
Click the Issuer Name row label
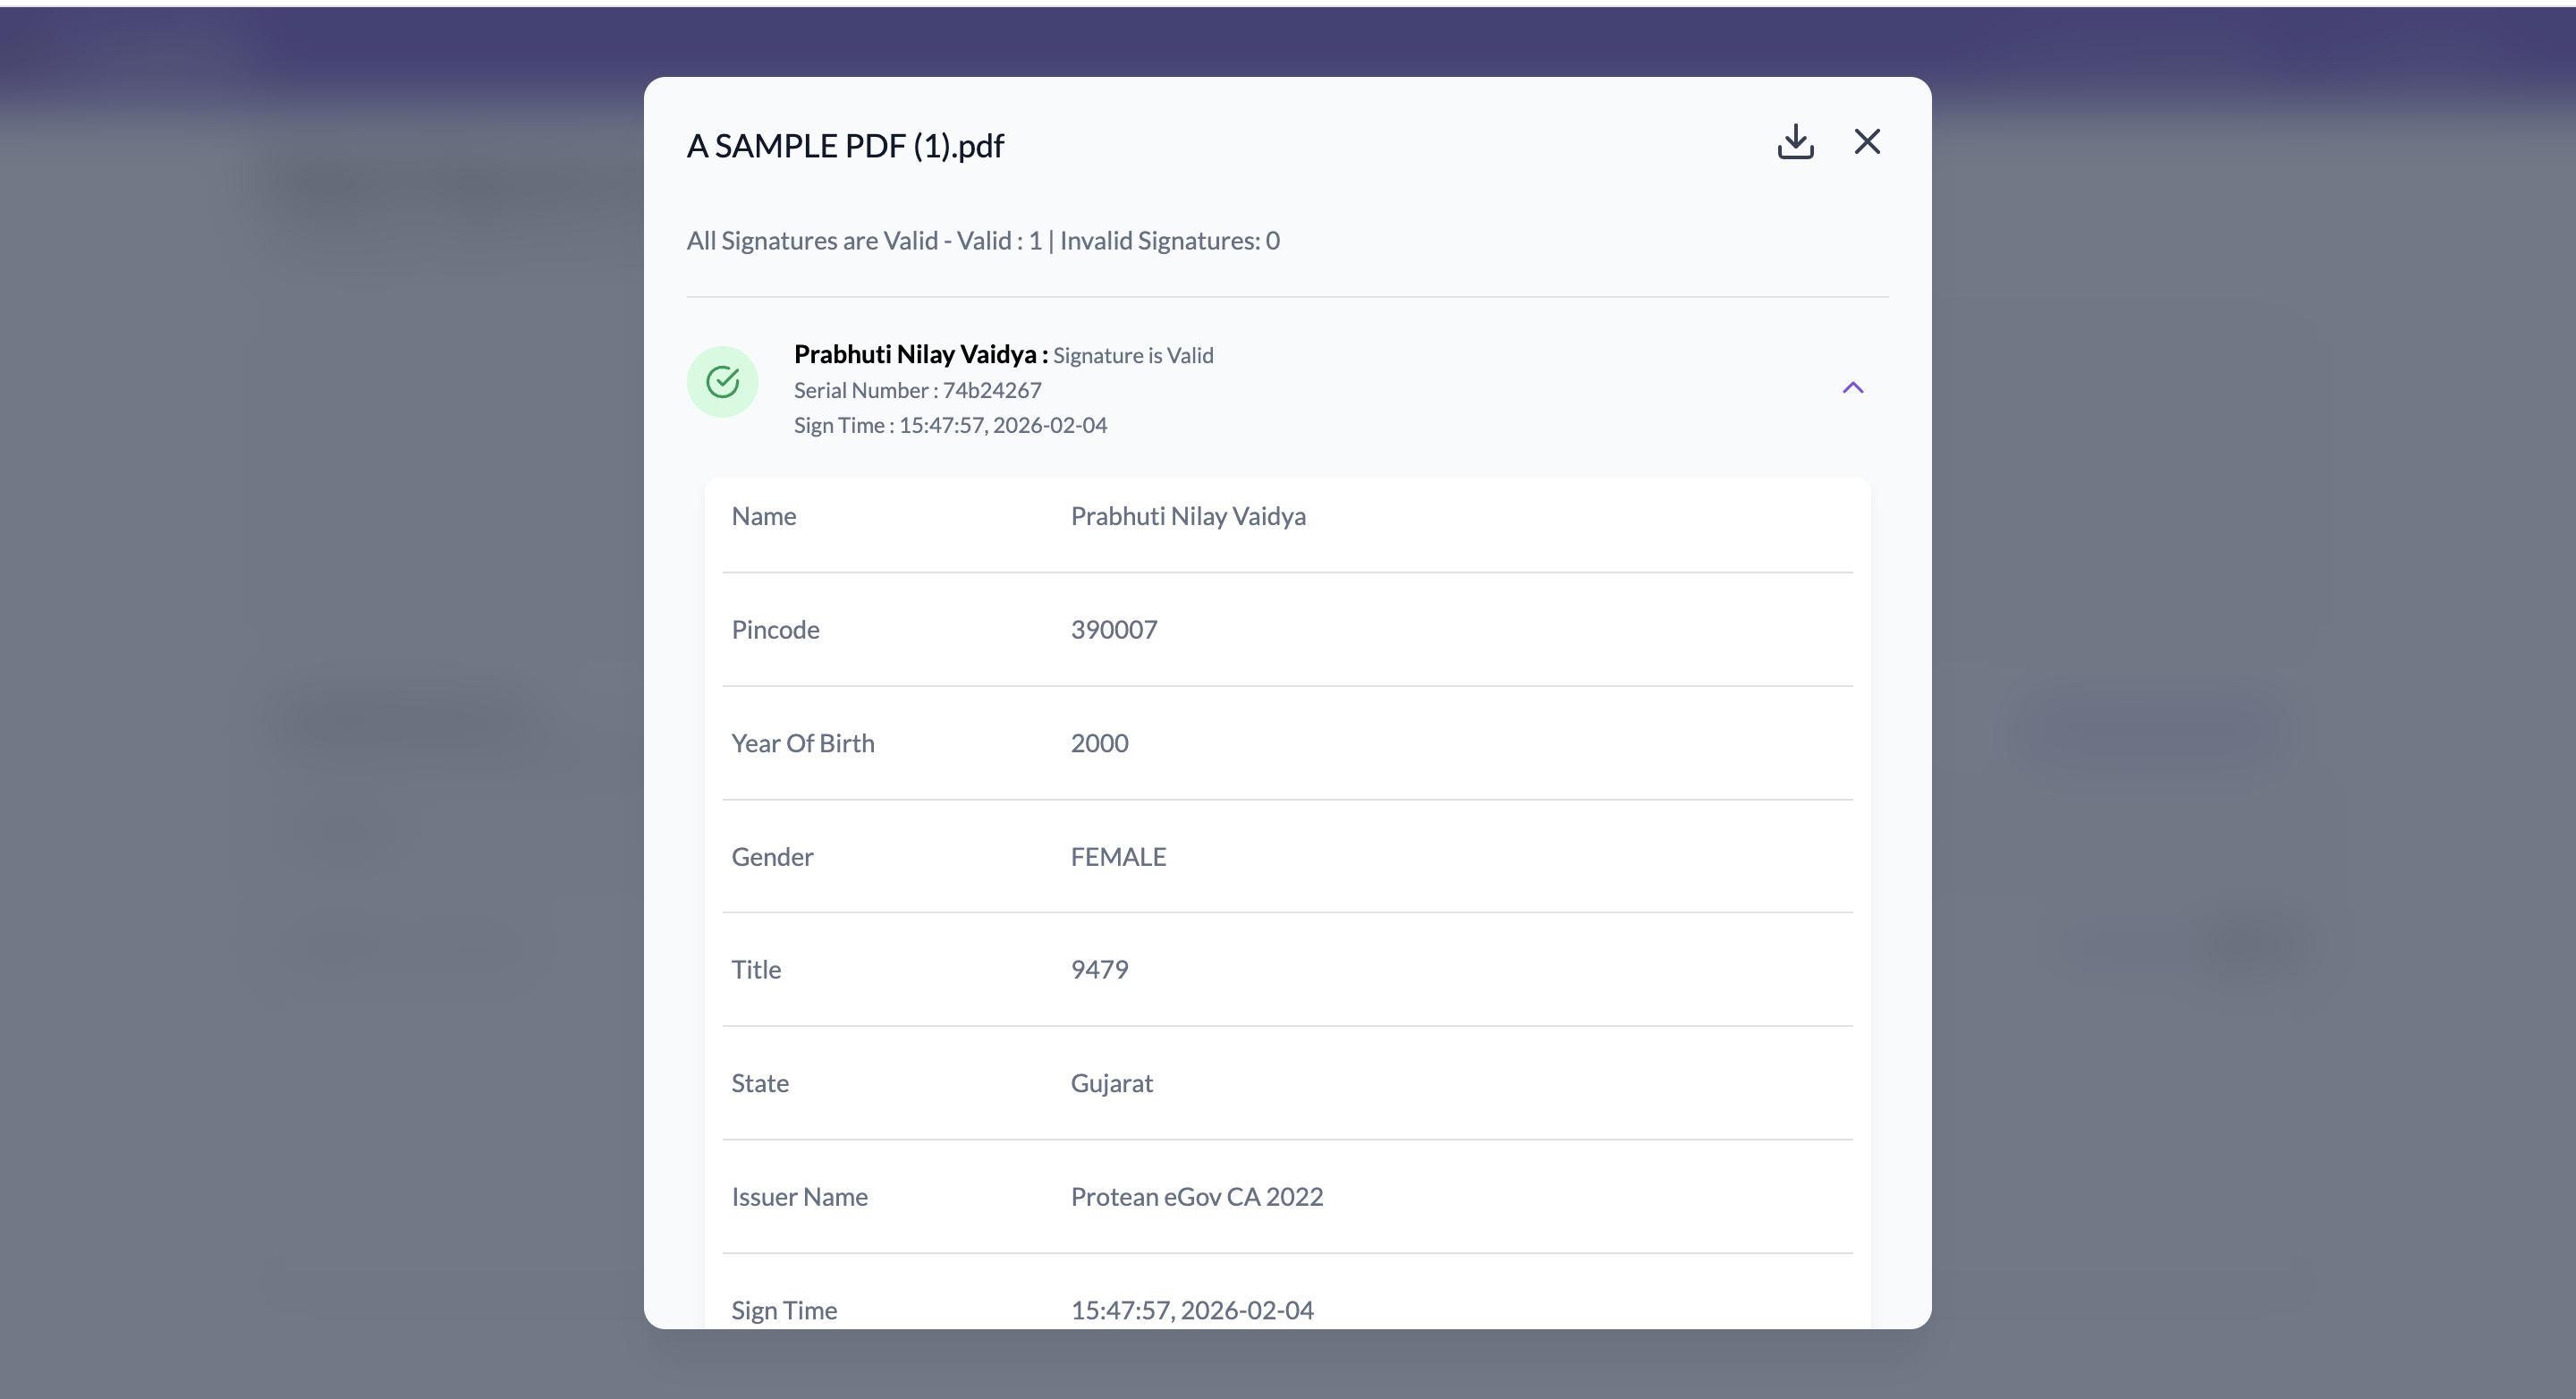pos(799,1197)
